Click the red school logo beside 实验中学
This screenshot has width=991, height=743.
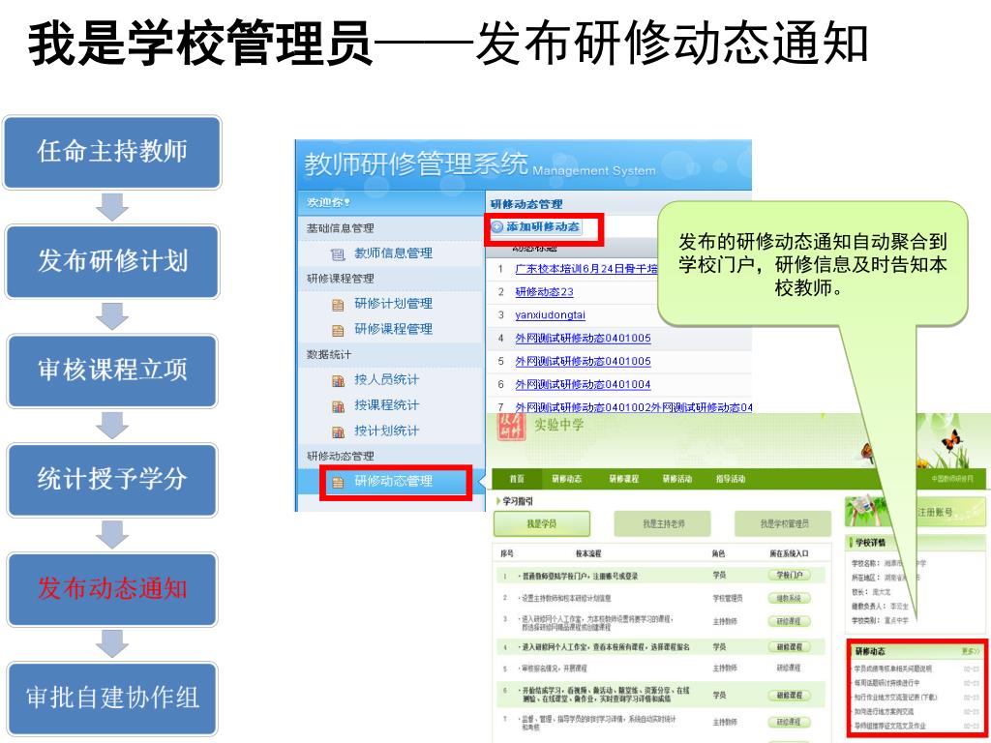pos(511,427)
